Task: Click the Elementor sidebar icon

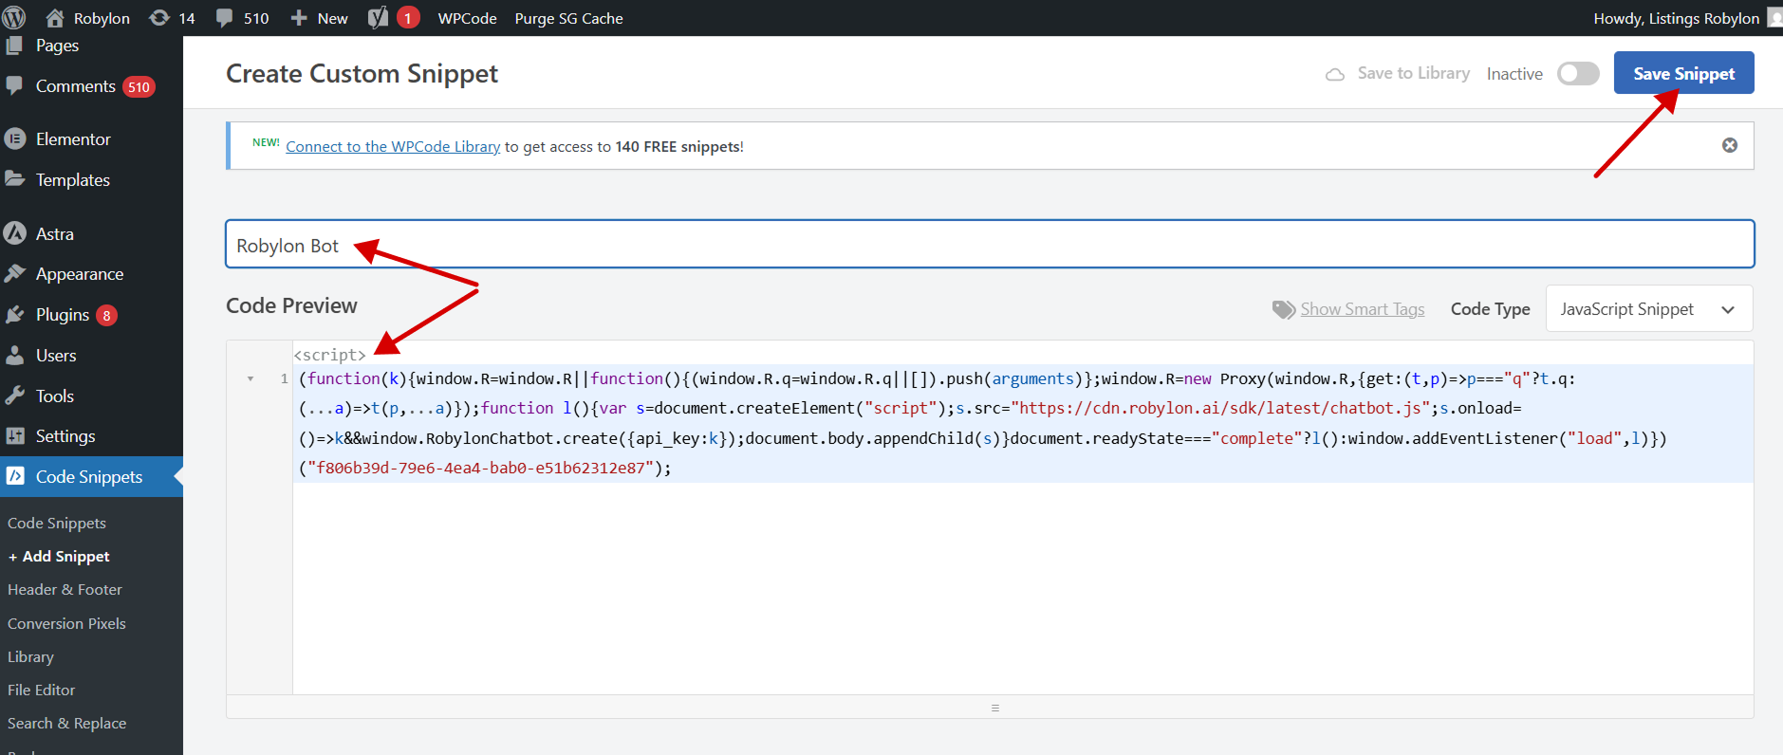Action: pyautogui.click(x=14, y=139)
